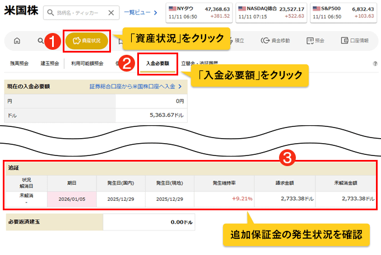Click the 銘柄名・ティッカー search field
This screenshot has height=255, width=381.
coord(76,12)
